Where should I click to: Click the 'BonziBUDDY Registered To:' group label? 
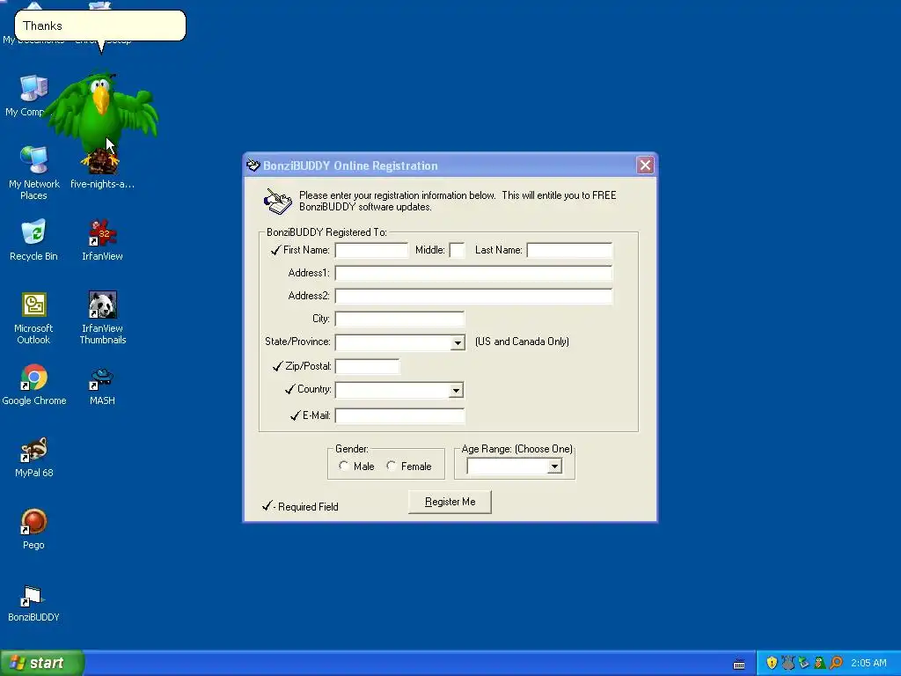pos(326,232)
